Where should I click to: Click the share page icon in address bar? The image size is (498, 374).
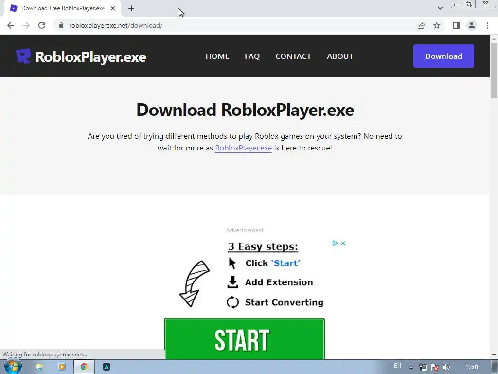click(421, 25)
